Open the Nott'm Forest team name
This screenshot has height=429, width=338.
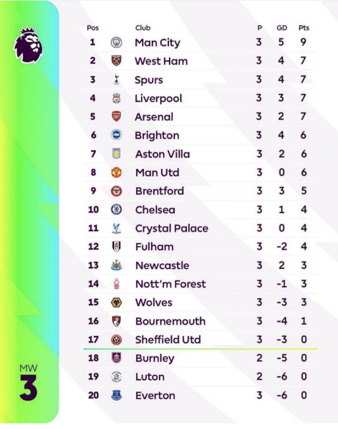(170, 284)
